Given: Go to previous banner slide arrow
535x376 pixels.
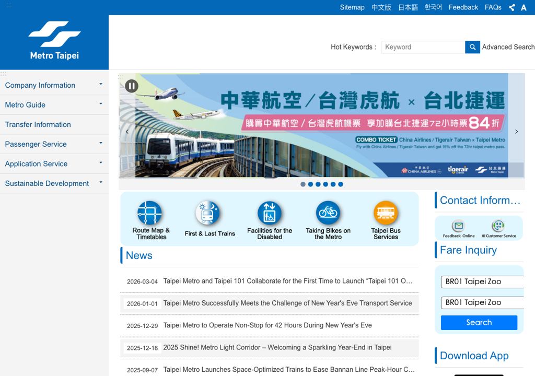Looking at the screenshot, I should [x=127, y=132].
